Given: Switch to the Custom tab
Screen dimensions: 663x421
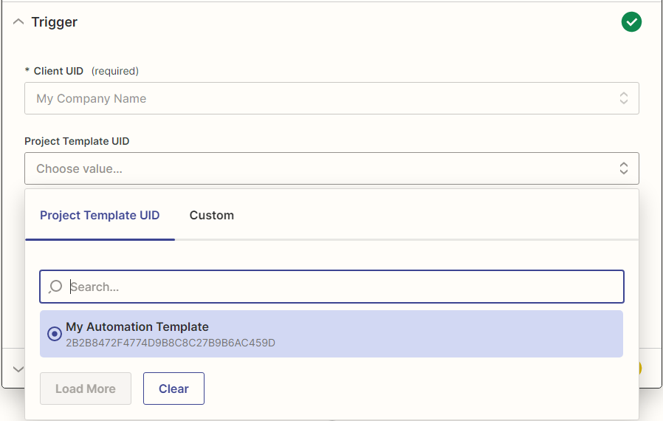Looking at the screenshot, I should [211, 216].
